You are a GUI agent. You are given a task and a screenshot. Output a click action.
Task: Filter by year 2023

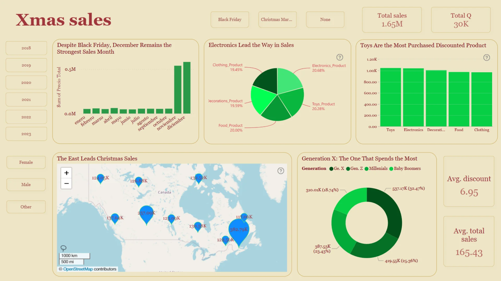tap(26, 134)
